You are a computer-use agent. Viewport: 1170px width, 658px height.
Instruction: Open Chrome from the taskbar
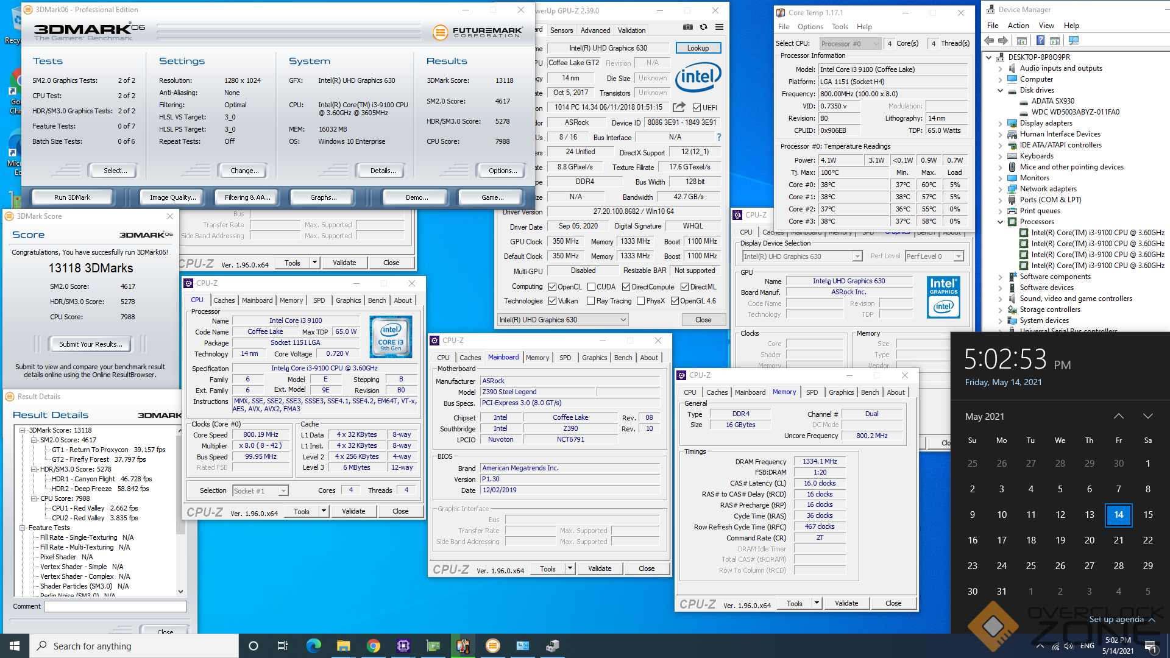(373, 646)
